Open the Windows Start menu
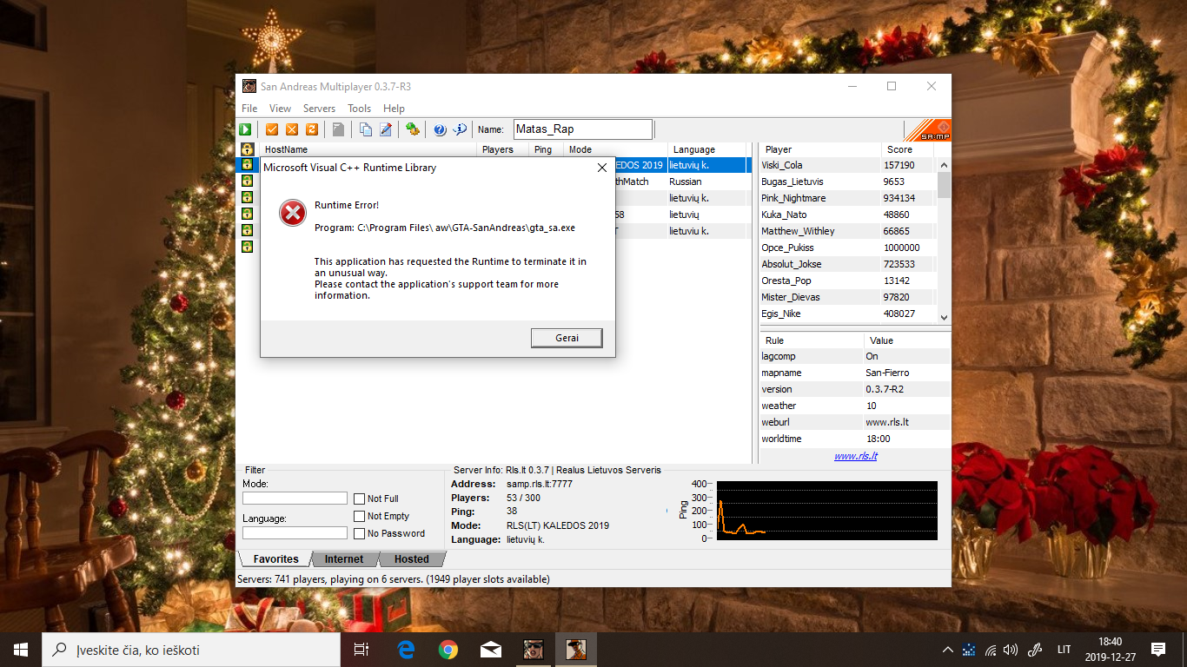The width and height of the screenshot is (1187, 667). 20,649
